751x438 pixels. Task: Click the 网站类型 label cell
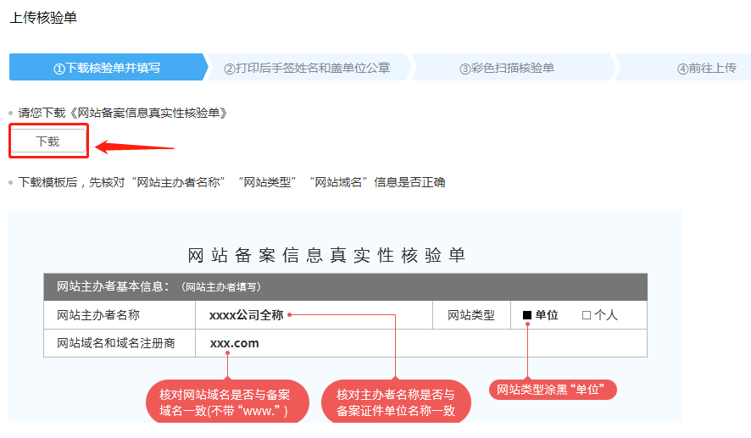tap(470, 315)
